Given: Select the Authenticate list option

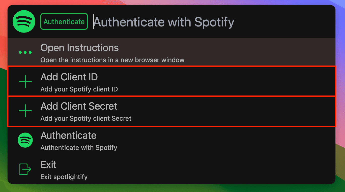Looking at the screenshot, I should [x=171, y=140].
